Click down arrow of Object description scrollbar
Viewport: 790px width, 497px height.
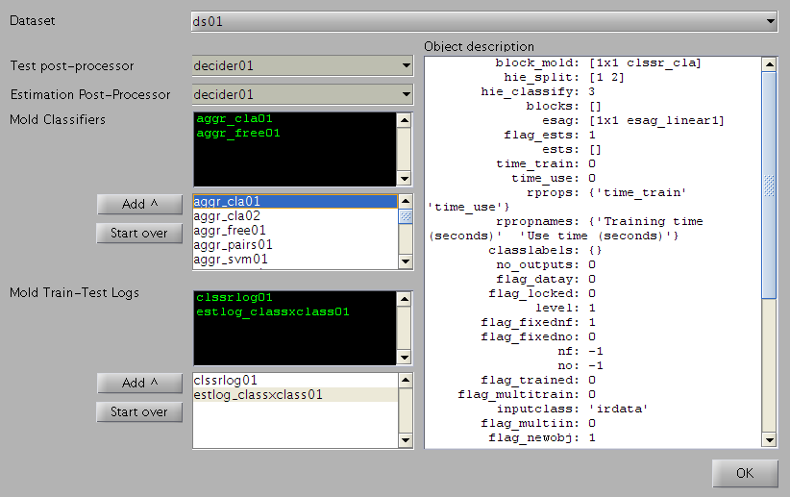point(769,439)
